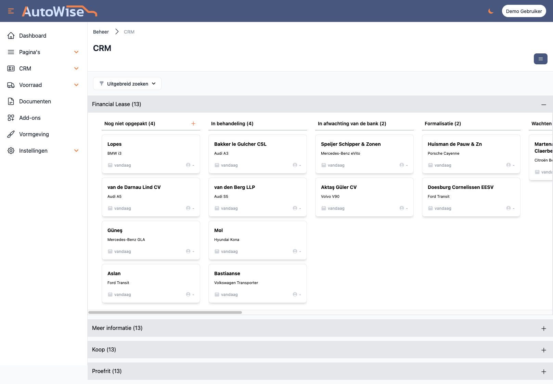
Task: Click the CRM contact card icon
Action: pyautogui.click(x=11, y=68)
